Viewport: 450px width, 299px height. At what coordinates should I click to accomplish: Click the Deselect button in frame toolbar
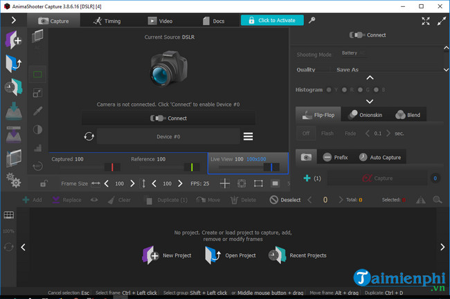point(285,200)
